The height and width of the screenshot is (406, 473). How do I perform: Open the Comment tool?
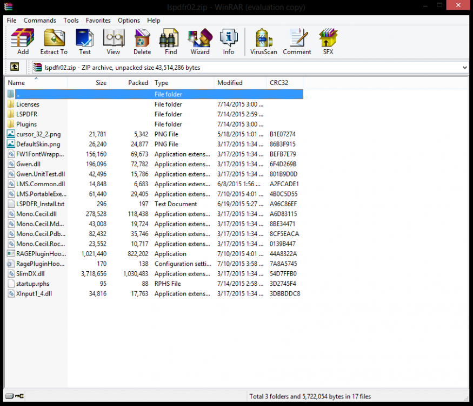pos(297,41)
